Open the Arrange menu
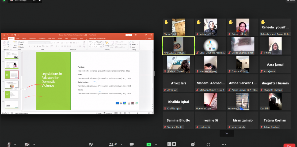This screenshot has width=297, height=147. [107, 44]
